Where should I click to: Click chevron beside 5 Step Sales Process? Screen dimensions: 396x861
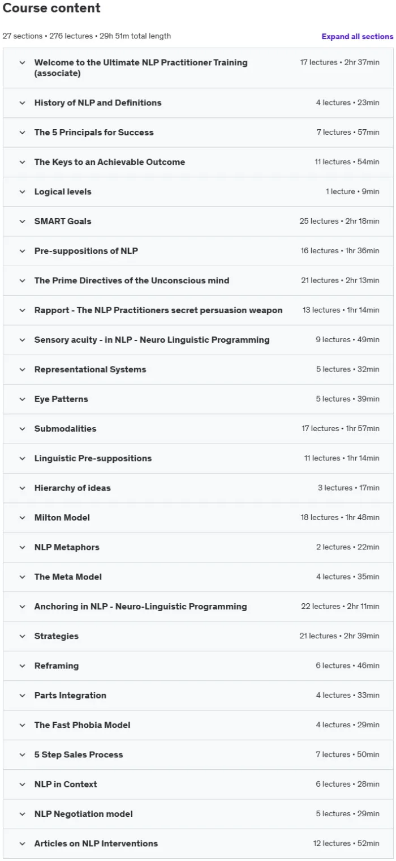click(23, 755)
